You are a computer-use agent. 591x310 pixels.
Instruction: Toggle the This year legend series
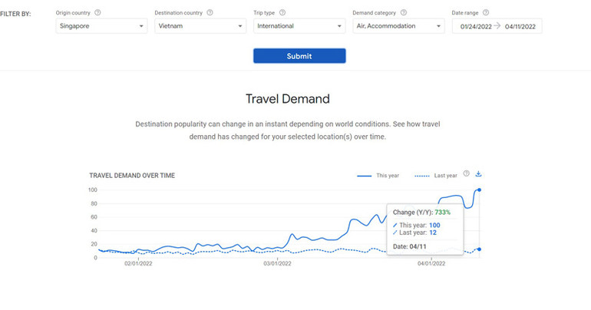coord(378,176)
